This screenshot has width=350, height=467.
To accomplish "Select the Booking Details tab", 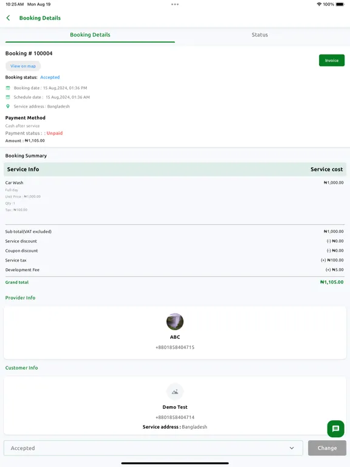I will [90, 35].
